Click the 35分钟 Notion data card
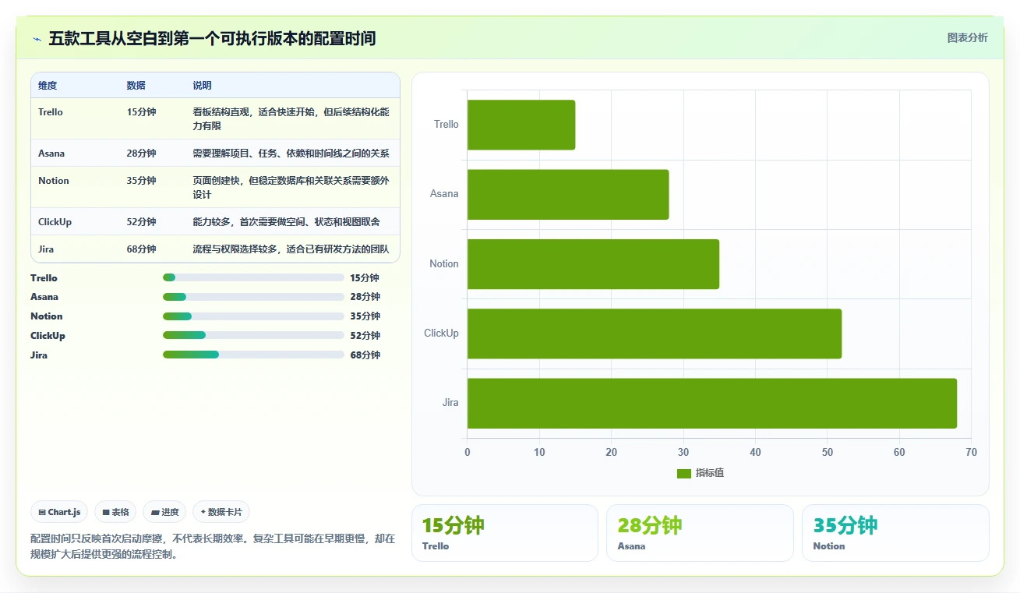1020x593 pixels. [895, 533]
